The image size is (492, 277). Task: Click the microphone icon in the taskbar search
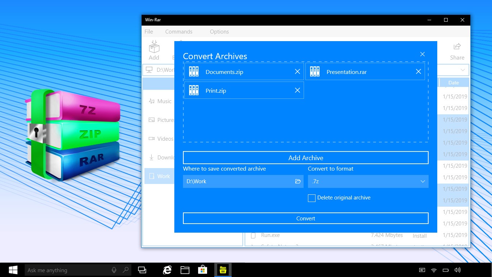pos(114,270)
